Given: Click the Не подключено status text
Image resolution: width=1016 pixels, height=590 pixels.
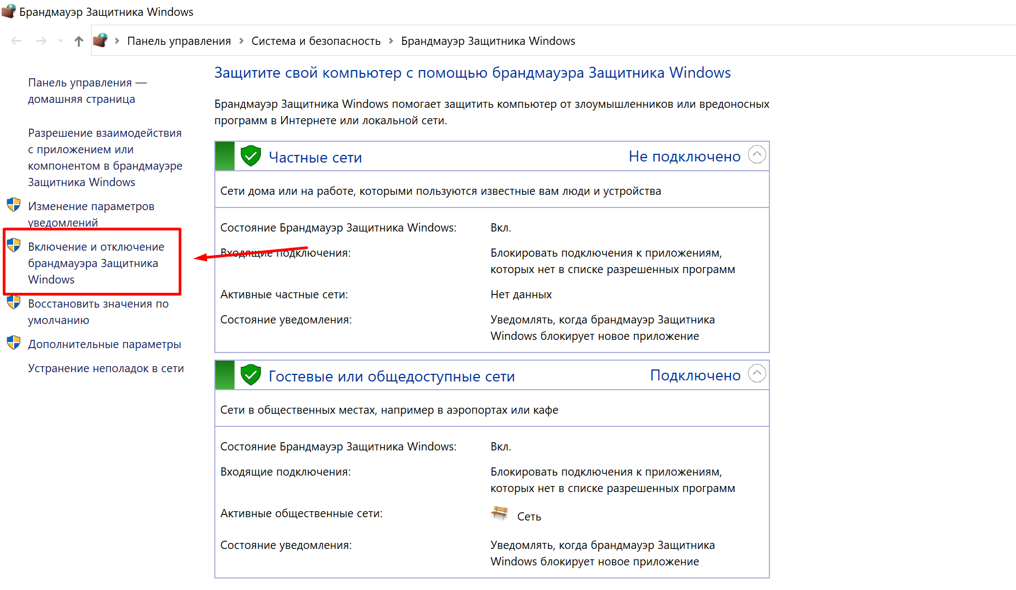Looking at the screenshot, I should pos(684,157).
